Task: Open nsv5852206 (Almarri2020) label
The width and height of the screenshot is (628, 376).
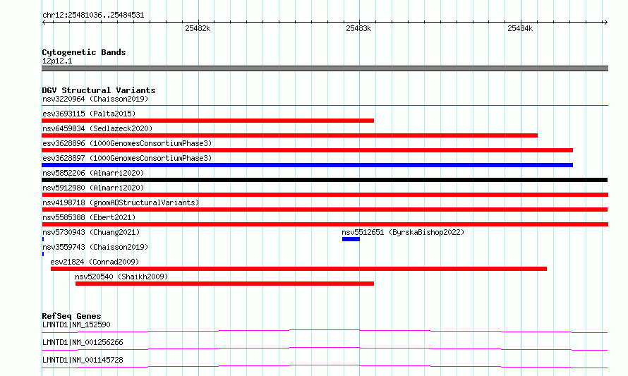Action: (93, 173)
